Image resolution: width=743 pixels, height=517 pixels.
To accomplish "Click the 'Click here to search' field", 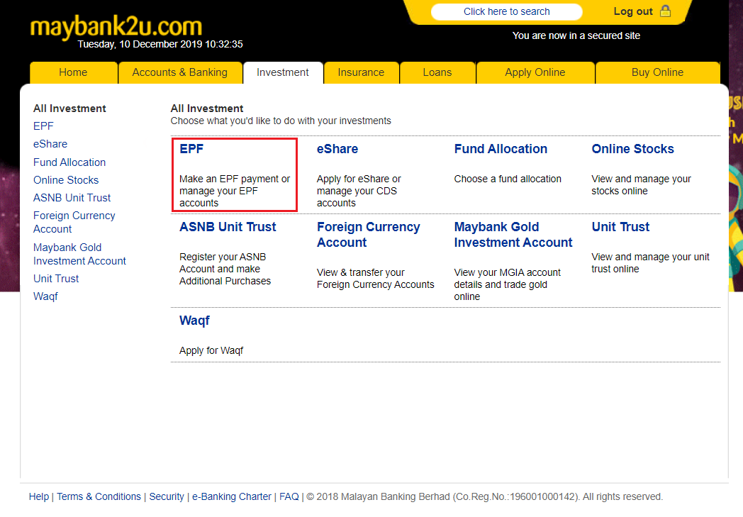I will pos(506,12).
